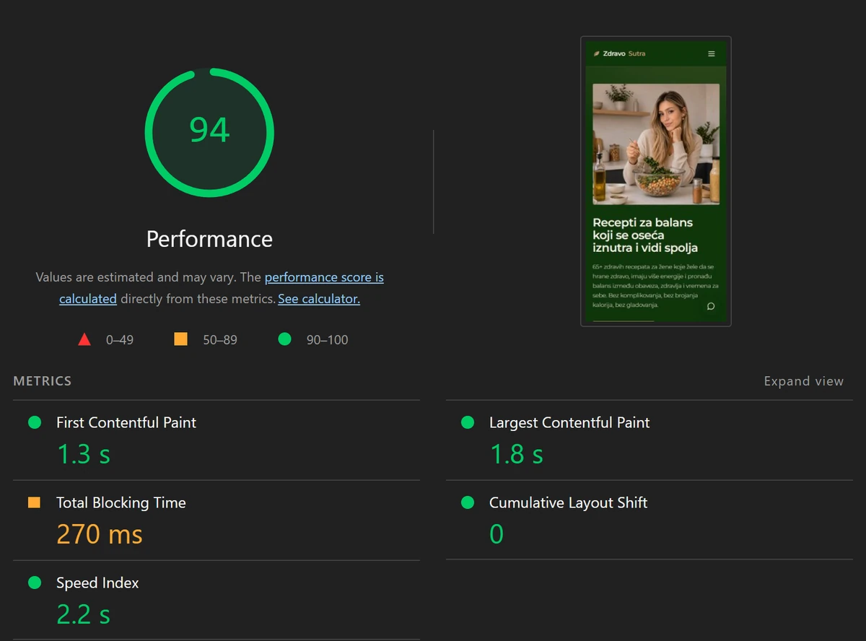Click the green circle 90–100 legend icon
Viewport: 866px width, 641px height.
[x=284, y=339]
